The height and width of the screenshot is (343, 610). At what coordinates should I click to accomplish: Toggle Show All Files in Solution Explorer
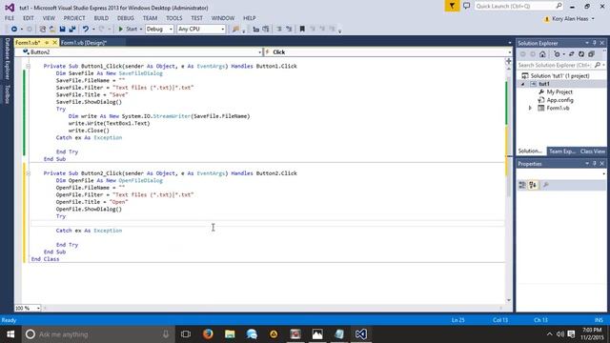point(591,54)
